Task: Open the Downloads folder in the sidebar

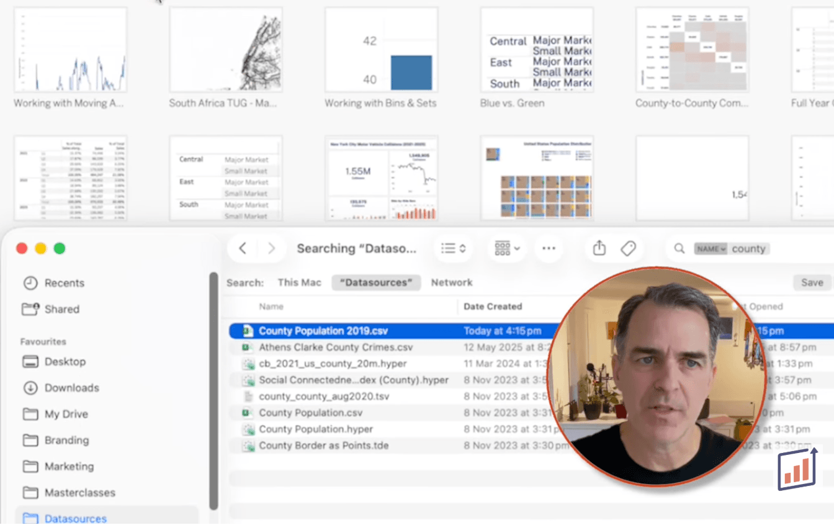Action: [71, 388]
